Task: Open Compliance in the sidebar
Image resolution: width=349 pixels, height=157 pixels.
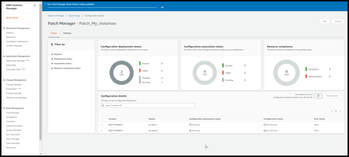Action: click(11, 117)
